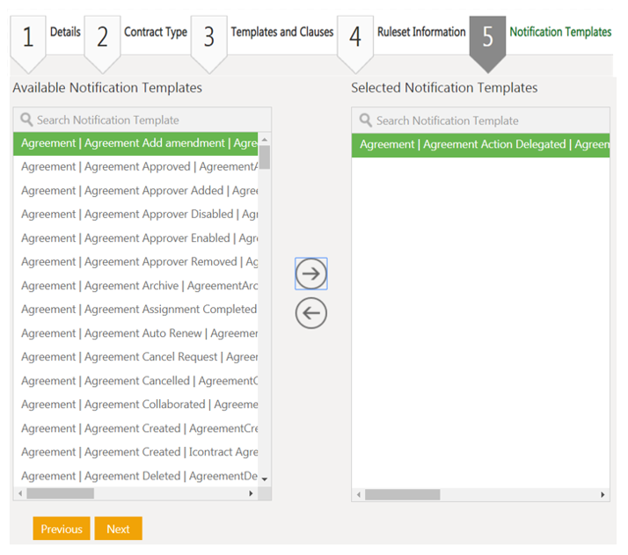
Task: Open step 2 Contract Type
Action: point(103,37)
